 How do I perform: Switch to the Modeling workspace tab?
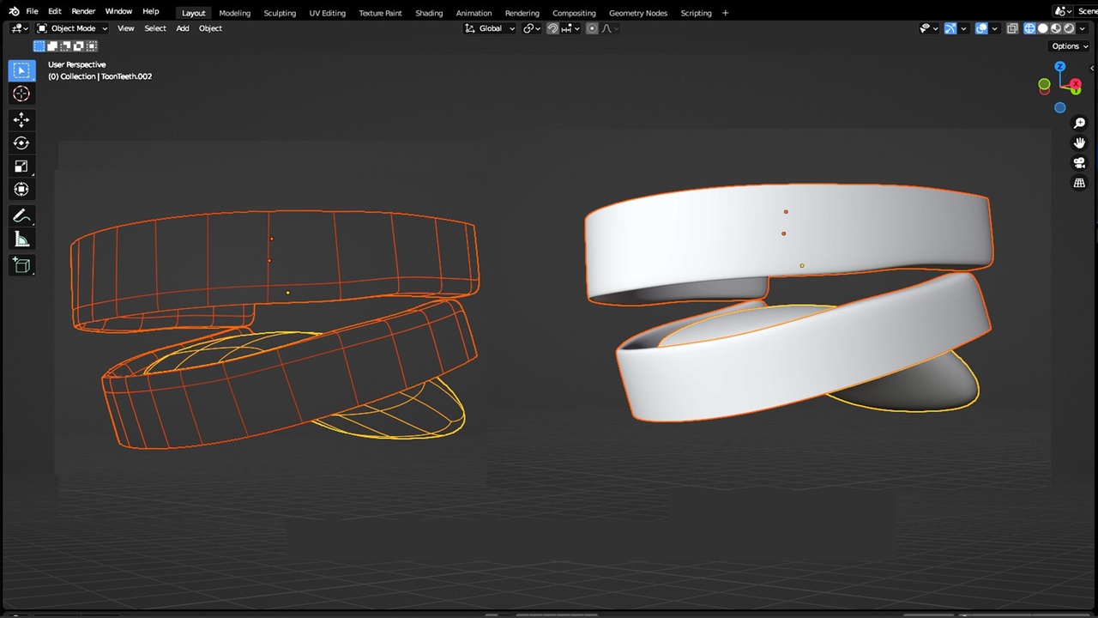[235, 13]
